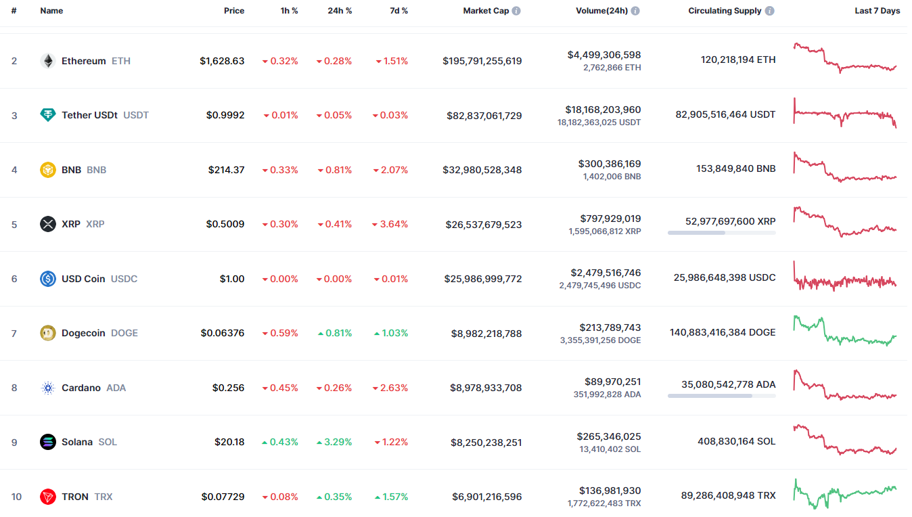Click the blue USD Coin logo

point(47,279)
